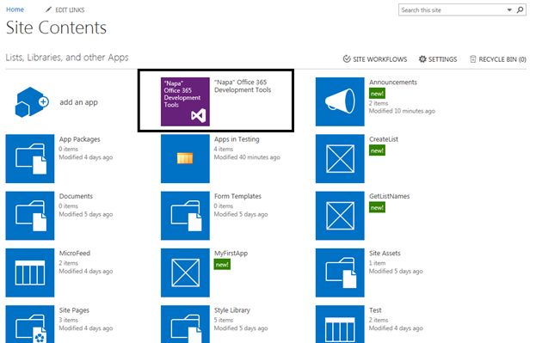Click the new! badge under Announcements
Viewport: 536px width, 343px height.
point(377,93)
